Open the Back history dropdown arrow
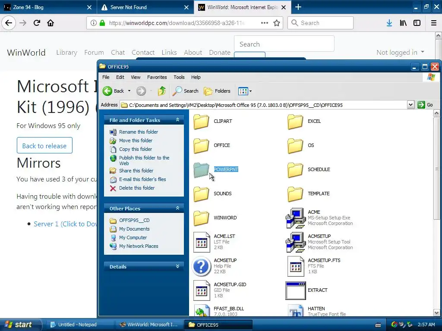The image size is (442, 331). click(x=129, y=91)
